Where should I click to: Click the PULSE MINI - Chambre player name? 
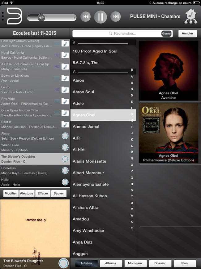(x=155, y=16)
